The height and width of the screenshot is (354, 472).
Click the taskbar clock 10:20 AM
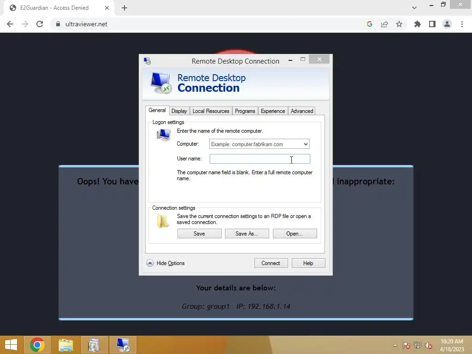pyautogui.click(x=452, y=342)
